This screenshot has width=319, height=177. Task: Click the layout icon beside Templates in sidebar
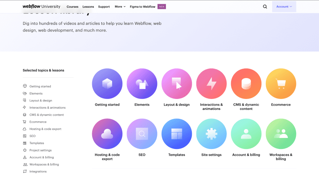pos(24,143)
